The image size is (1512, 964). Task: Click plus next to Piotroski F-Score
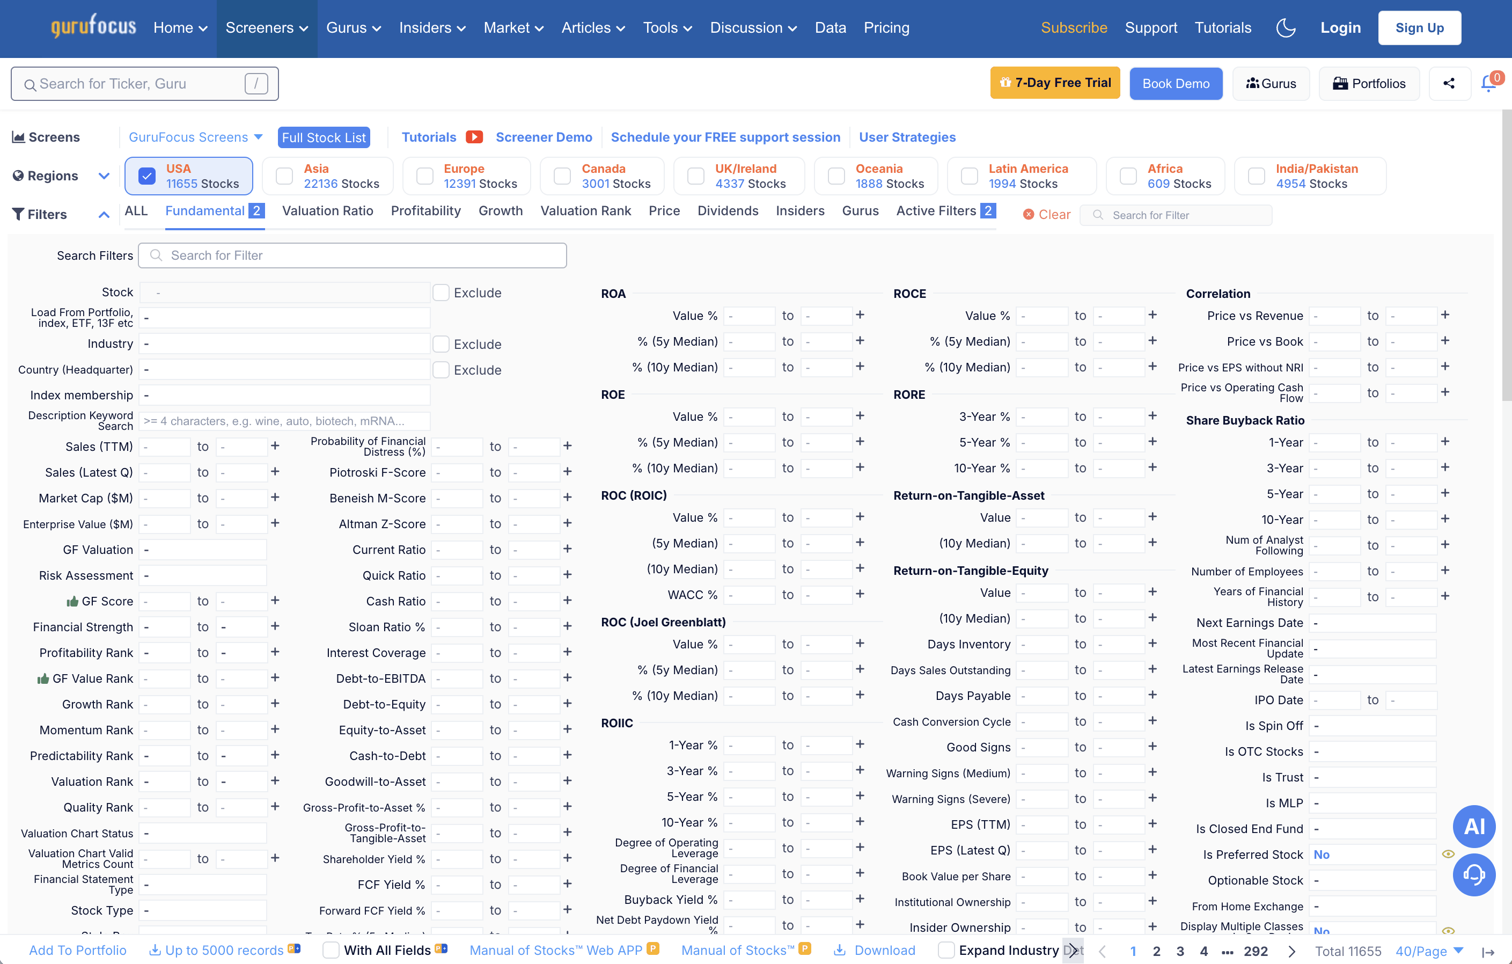567,471
